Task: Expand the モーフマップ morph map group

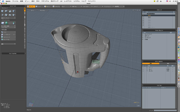Action: tap(143, 38)
